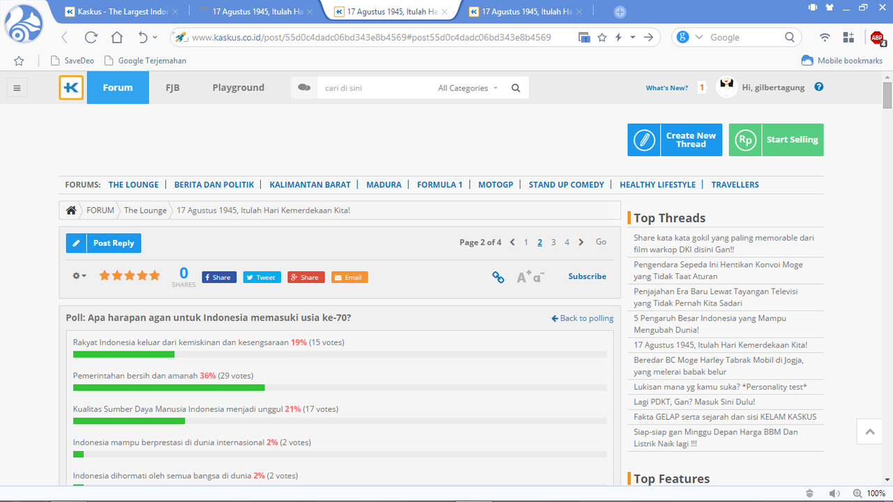Open the thread tools gear dropdown

click(x=80, y=276)
